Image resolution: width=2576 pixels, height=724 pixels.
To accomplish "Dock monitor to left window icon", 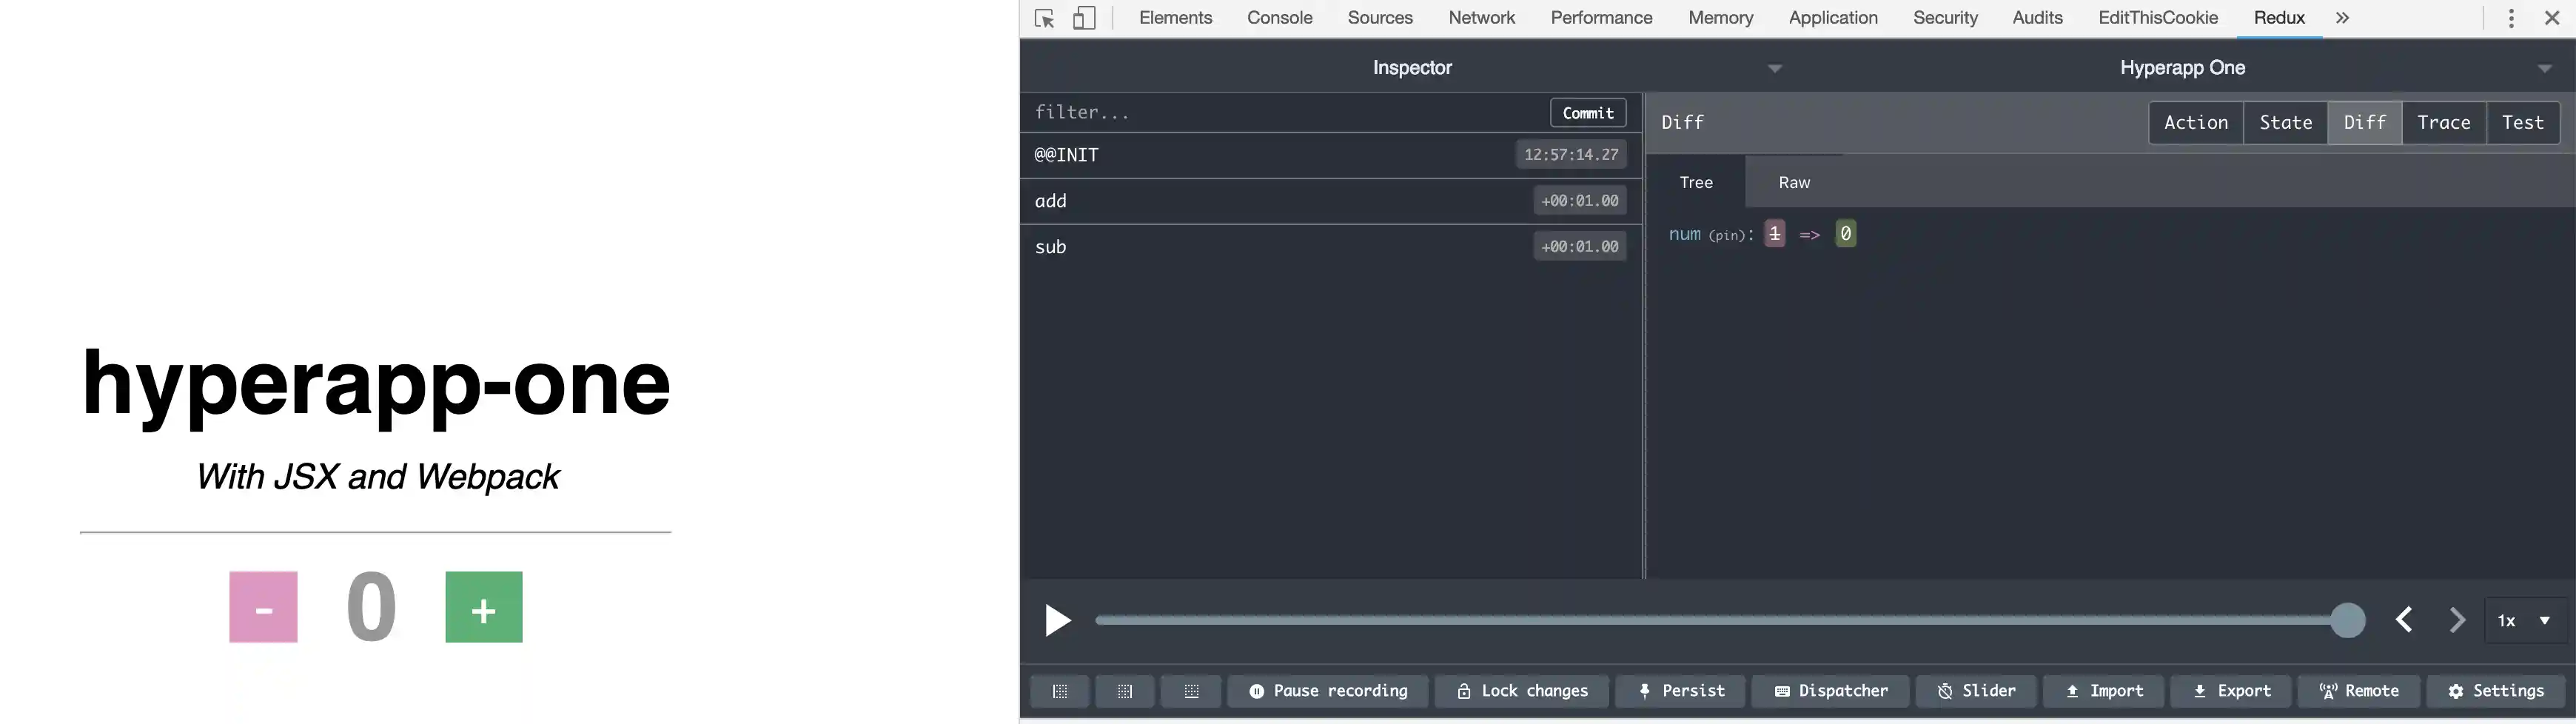I will pos(1060,691).
